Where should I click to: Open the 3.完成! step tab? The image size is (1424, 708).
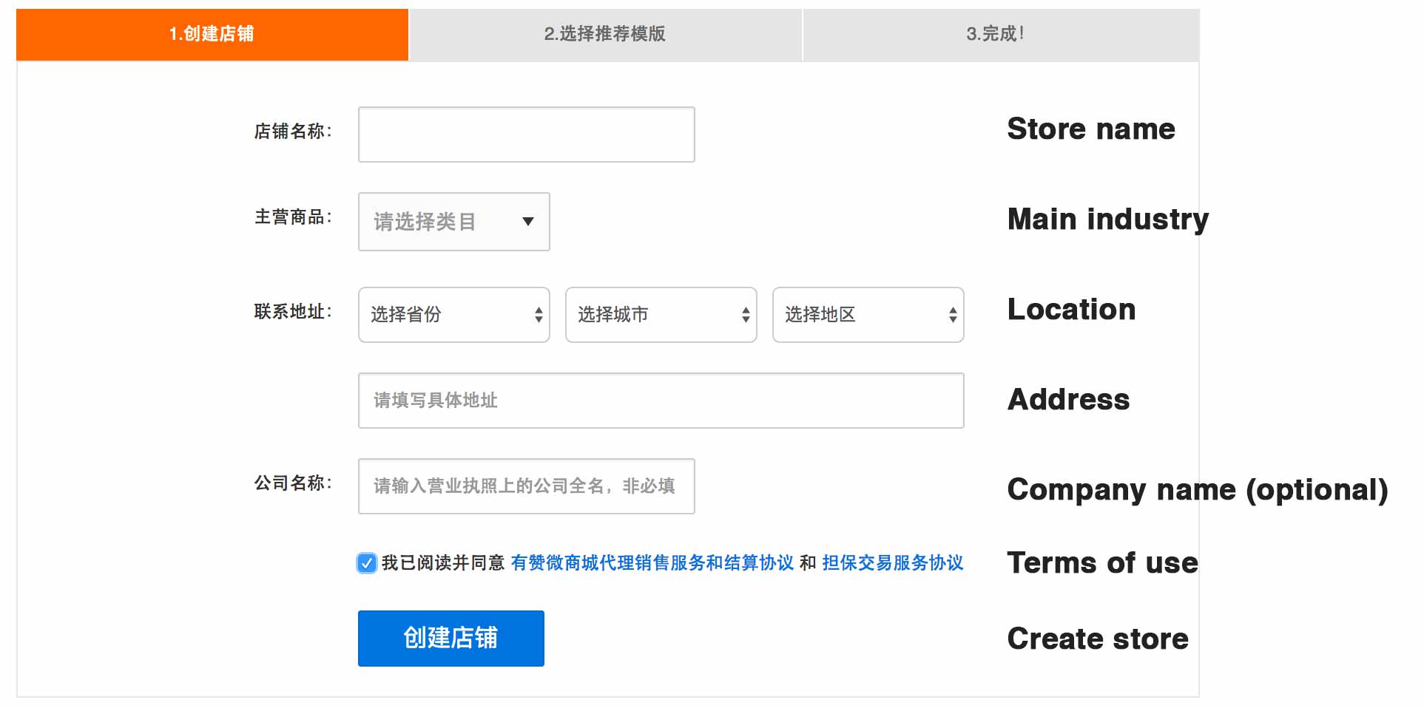coord(1001,35)
